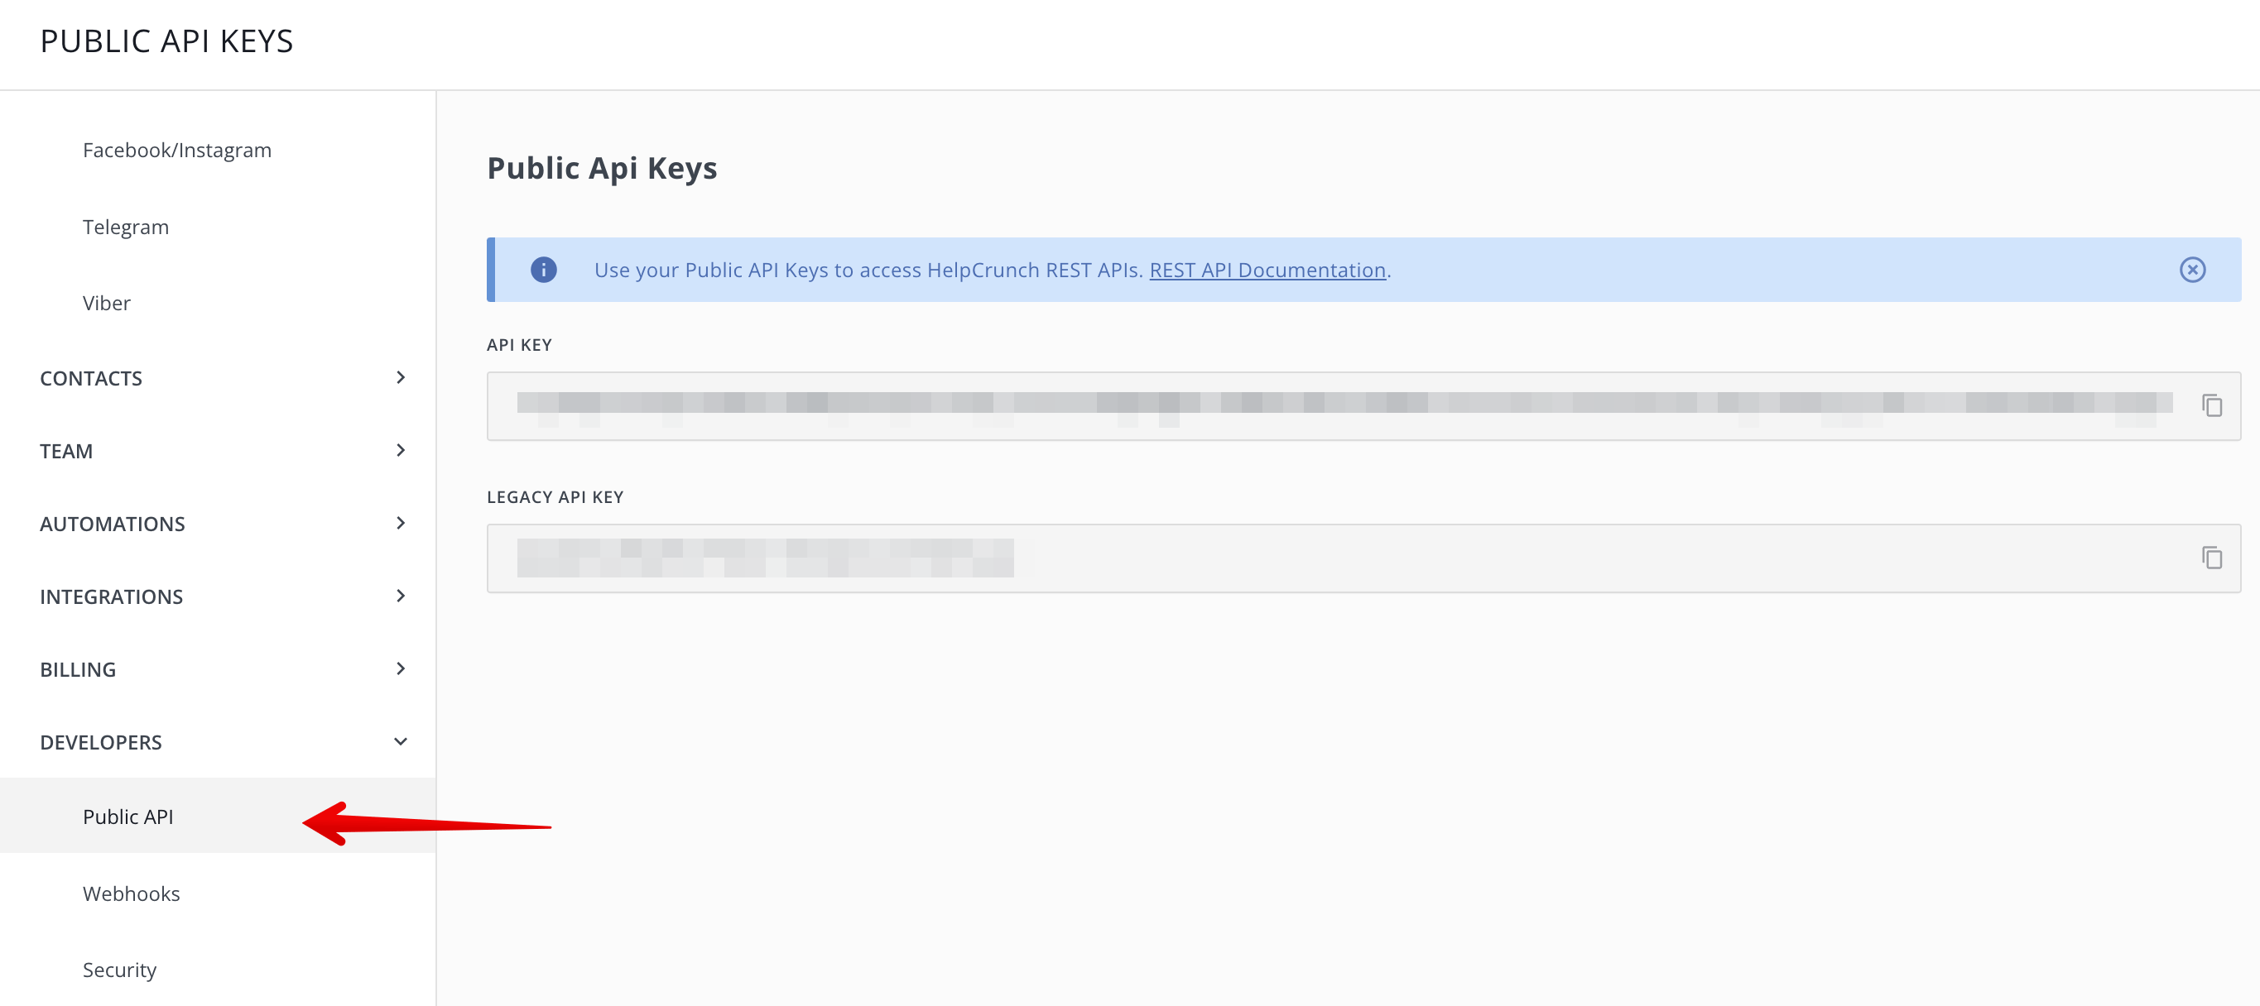Click the copy icon for API KEY
Screen dimensions: 2260x1006
tap(2213, 406)
